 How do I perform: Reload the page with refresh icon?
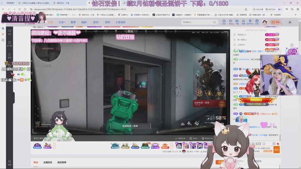[x=20, y=9]
